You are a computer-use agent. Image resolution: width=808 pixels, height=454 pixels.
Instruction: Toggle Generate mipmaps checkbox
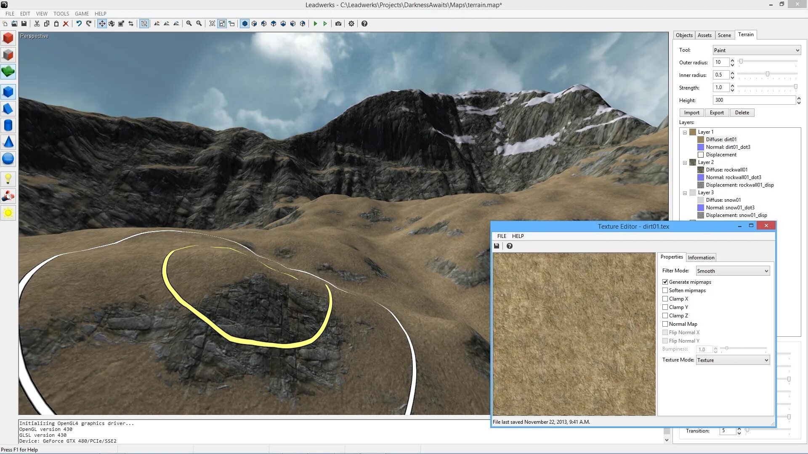pos(665,282)
